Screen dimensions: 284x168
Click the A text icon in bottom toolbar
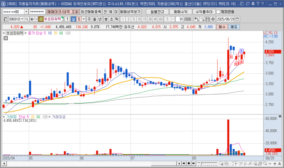point(279,163)
